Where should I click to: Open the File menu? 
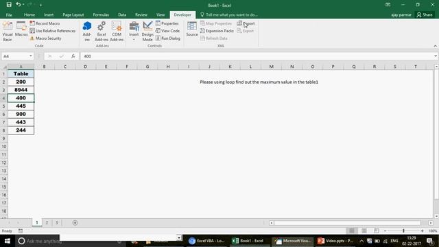coord(9,15)
